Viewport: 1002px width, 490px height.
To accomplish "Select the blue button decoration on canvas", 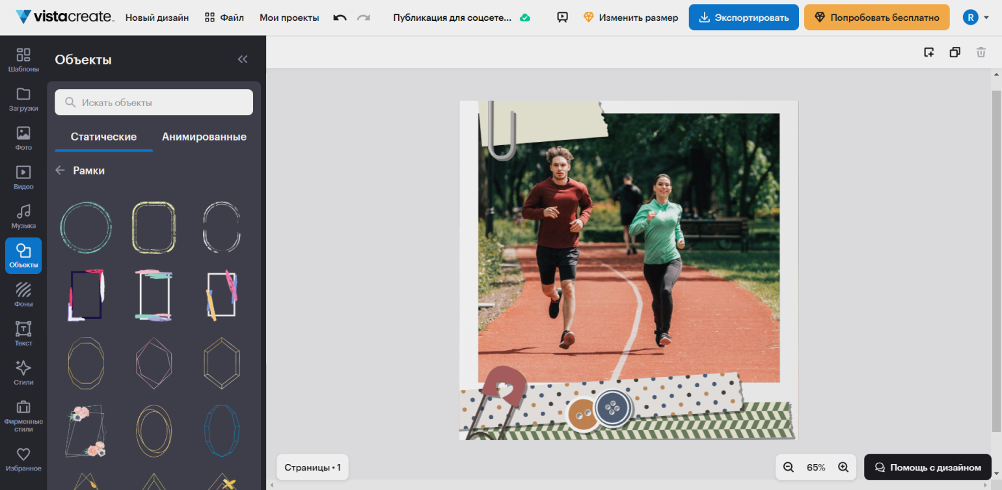I will (613, 408).
